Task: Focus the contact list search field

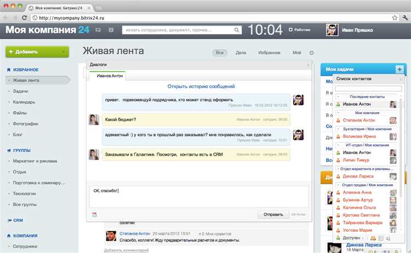Action: pyautogui.click(x=368, y=89)
